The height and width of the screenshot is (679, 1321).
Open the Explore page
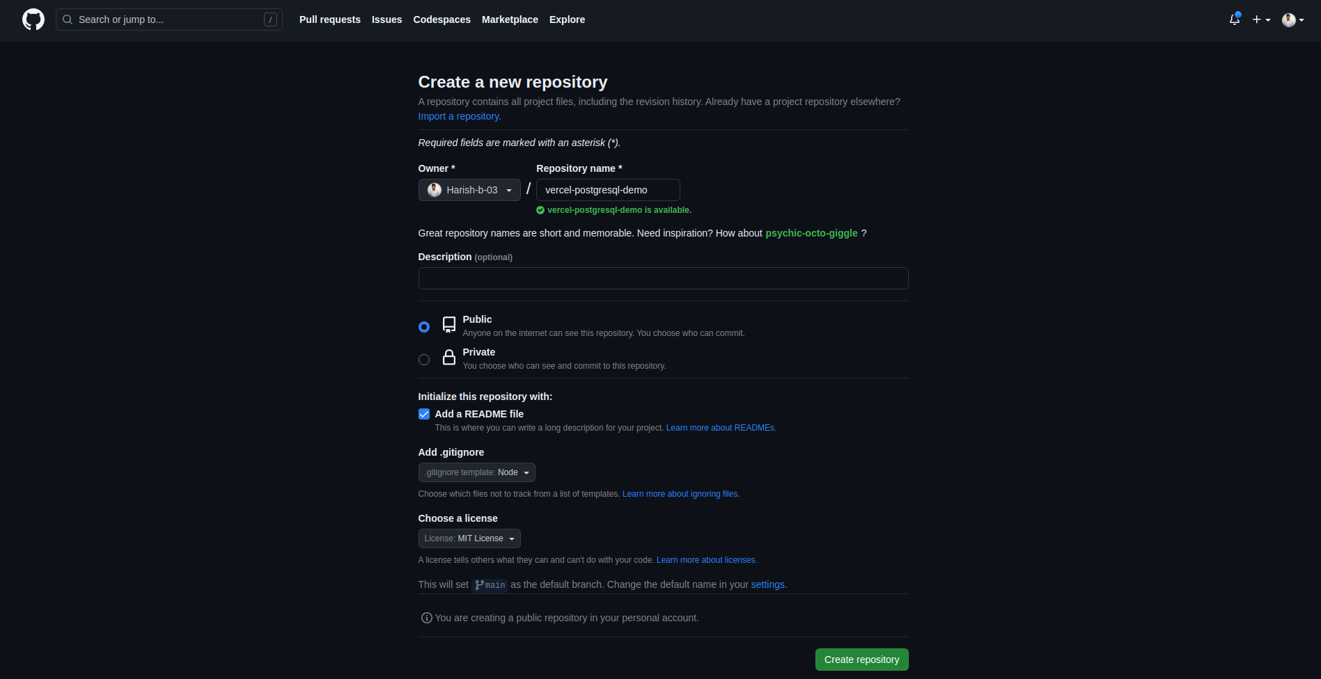pos(568,19)
